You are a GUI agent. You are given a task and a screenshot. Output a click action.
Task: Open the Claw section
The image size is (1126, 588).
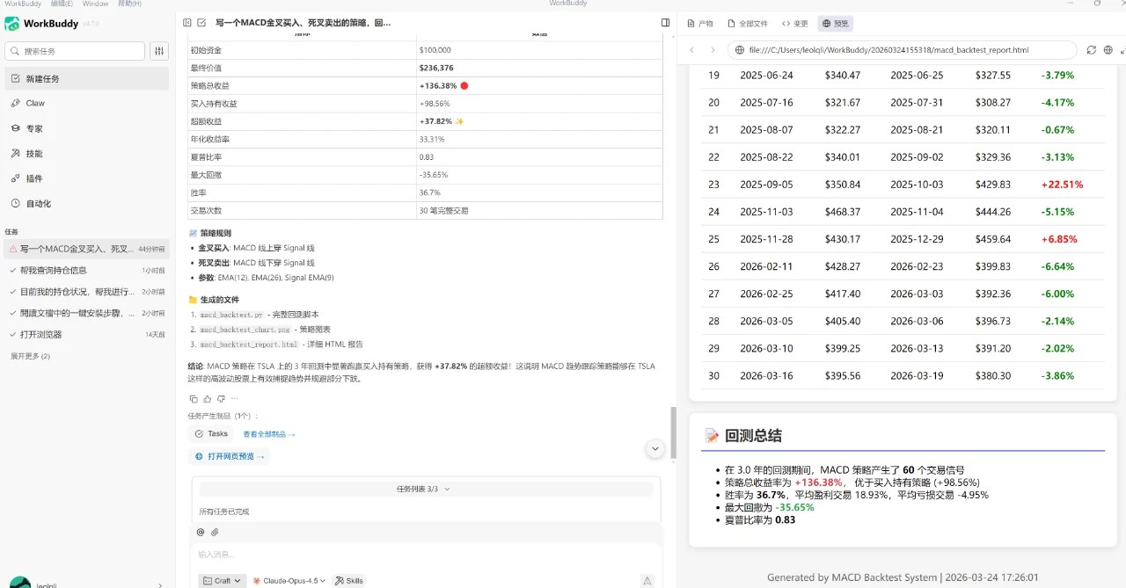click(86, 103)
